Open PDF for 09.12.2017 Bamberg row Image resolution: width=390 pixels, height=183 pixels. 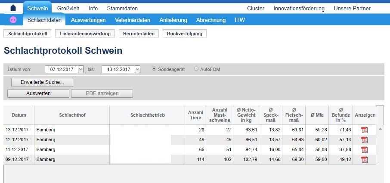(364, 159)
